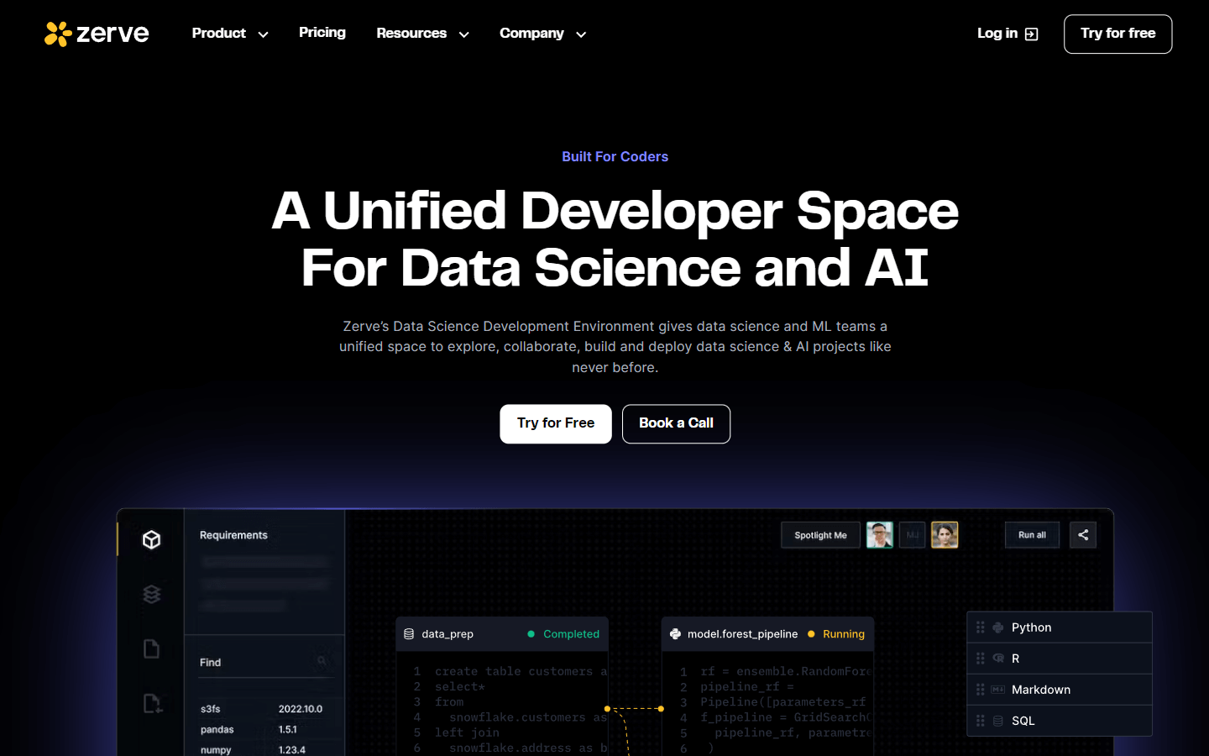Click the database icon on data_prep block
This screenshot has height=756, width=1209.
click(409, 634)
